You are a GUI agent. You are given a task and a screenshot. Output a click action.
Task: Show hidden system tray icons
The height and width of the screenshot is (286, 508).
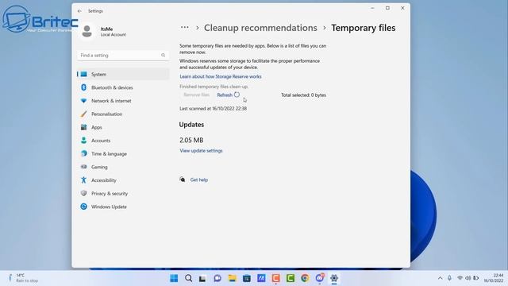[440, 278]
